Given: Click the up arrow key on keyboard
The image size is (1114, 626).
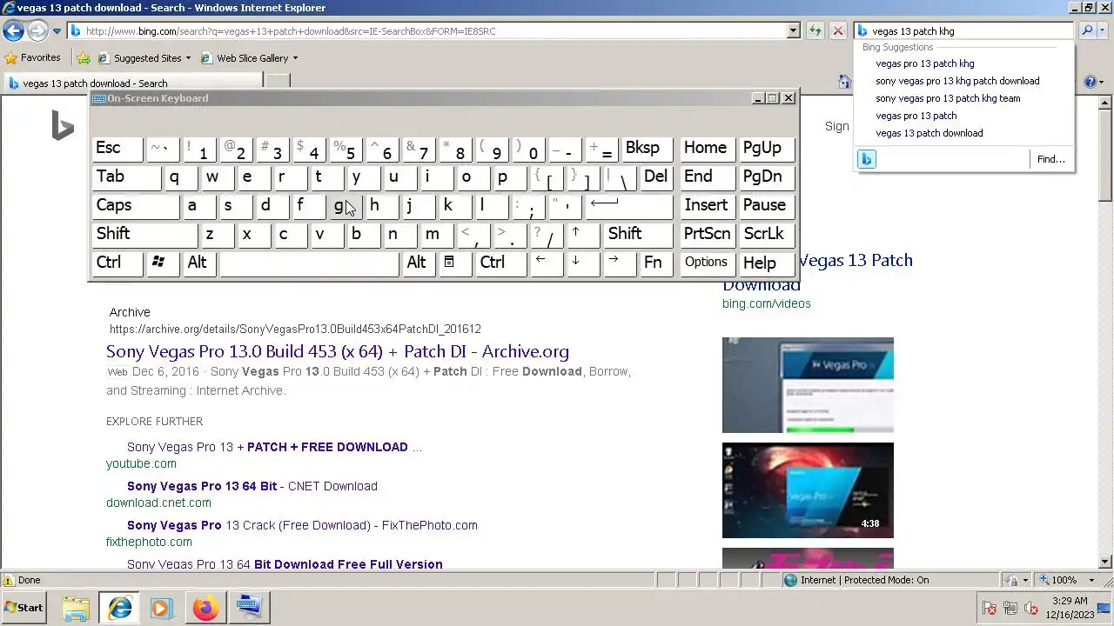Looking at the screenshot, I should [583, 235].
